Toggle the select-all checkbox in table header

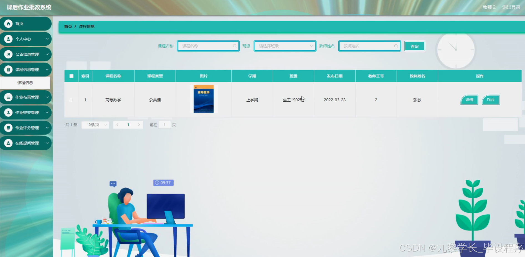(x=71, y=76)
